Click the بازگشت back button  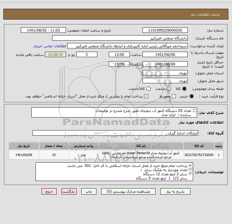(69, 192)
